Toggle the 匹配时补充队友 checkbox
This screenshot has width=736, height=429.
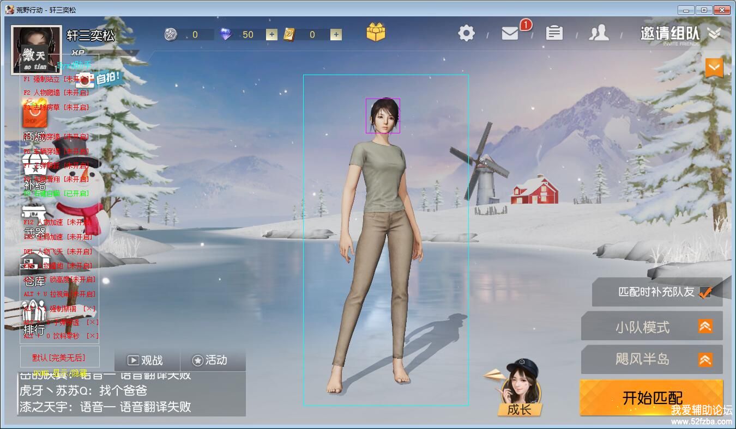pyautogui.click(x=705, y=292)
